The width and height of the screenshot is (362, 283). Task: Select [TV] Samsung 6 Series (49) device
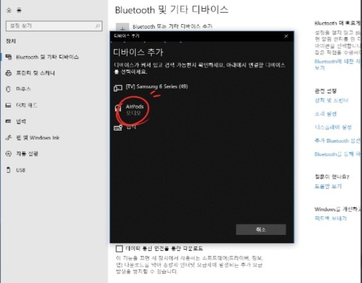click(x=157, y=86)
